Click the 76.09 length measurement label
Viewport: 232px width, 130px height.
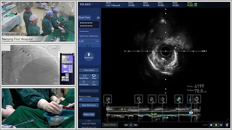(x=154, y=114)
